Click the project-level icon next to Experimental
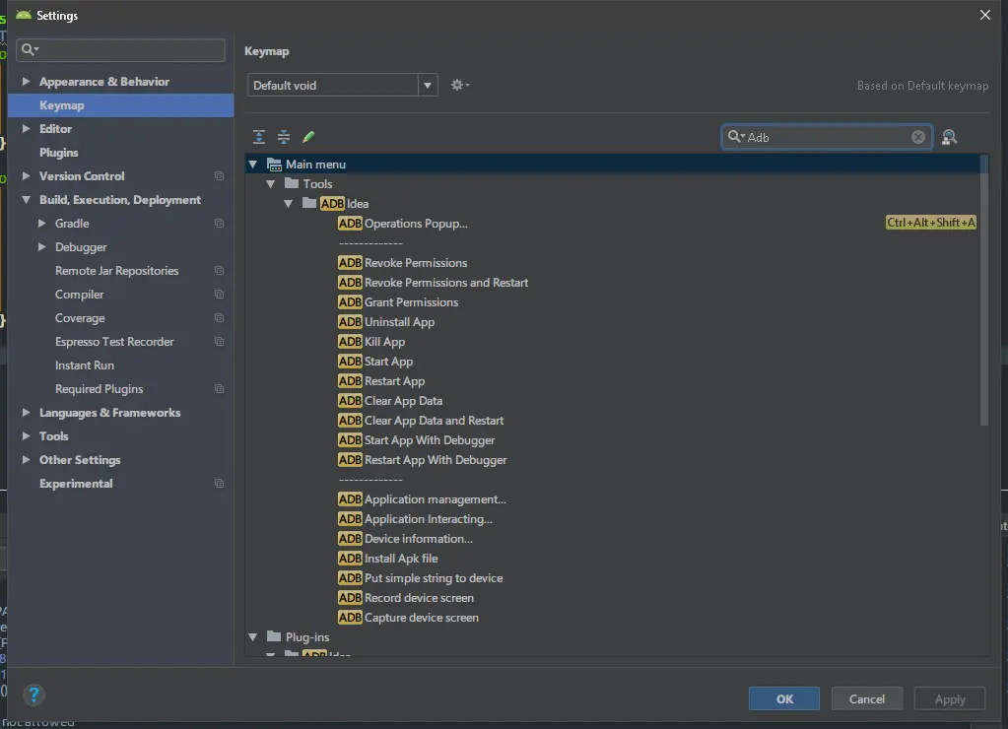The image size is (1008, 729). coord(219,484)
